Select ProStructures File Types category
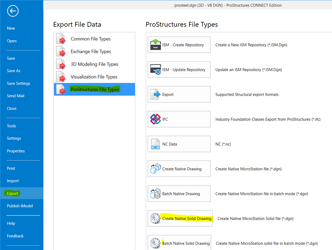The width and height of the screenshot is (332, 250). pyautogui.click(x=95, y=90)
